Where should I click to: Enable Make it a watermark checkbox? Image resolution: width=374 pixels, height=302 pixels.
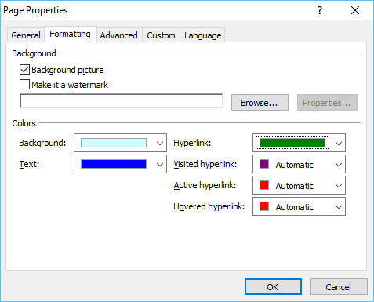pyautogui.click(x=24, y=85)
